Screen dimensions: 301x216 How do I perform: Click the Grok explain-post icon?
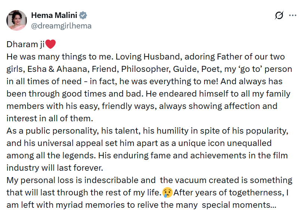point(279,16)
